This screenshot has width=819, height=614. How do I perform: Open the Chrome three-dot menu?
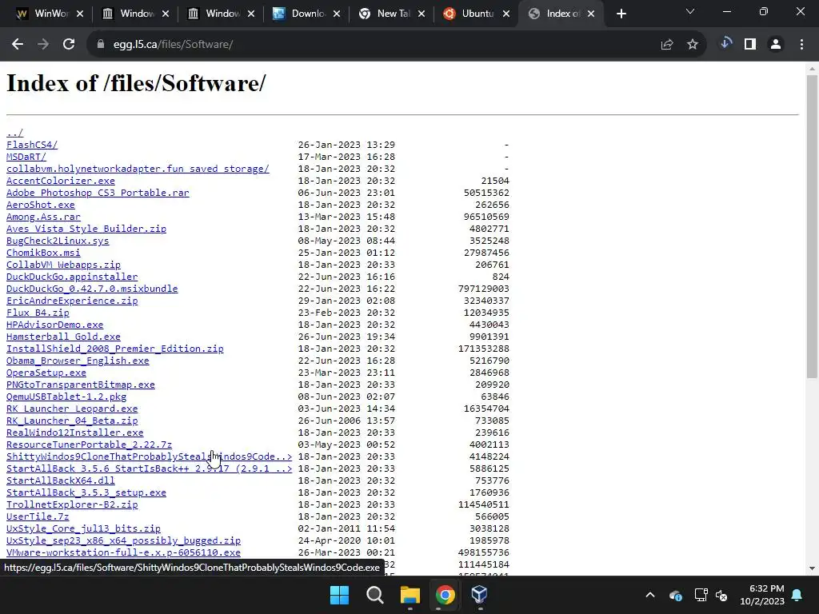(x=801, y=45)
